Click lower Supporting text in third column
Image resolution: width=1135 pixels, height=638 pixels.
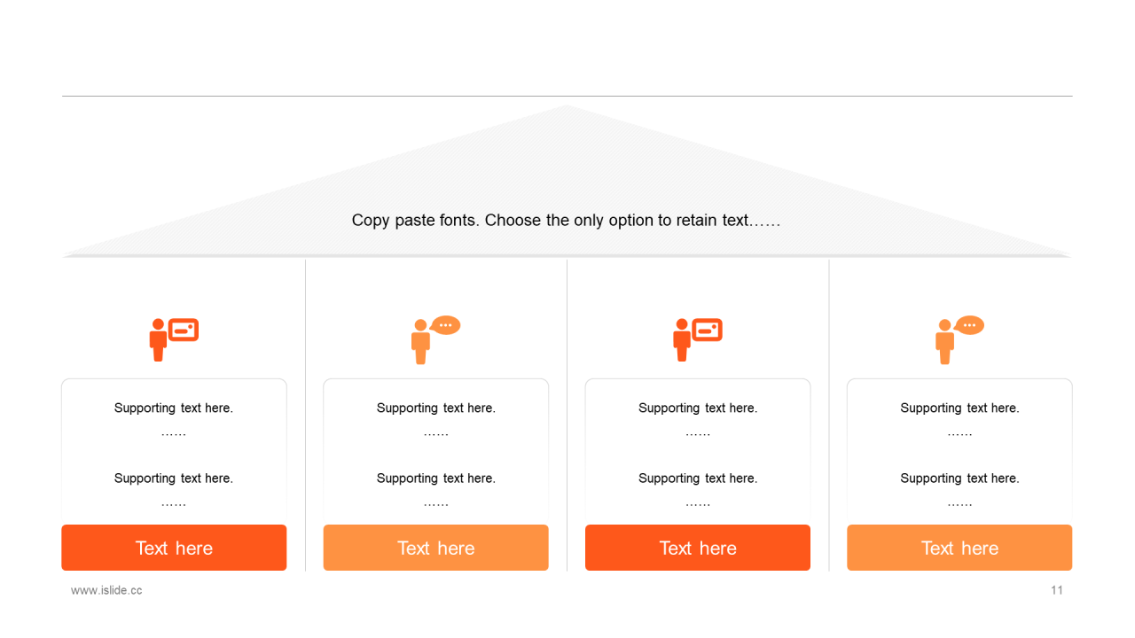point(698,478)
